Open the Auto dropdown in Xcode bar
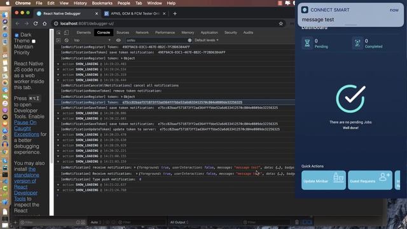This screenshot has width=407, height=229. pyautogui.click(x=96, y=222)
